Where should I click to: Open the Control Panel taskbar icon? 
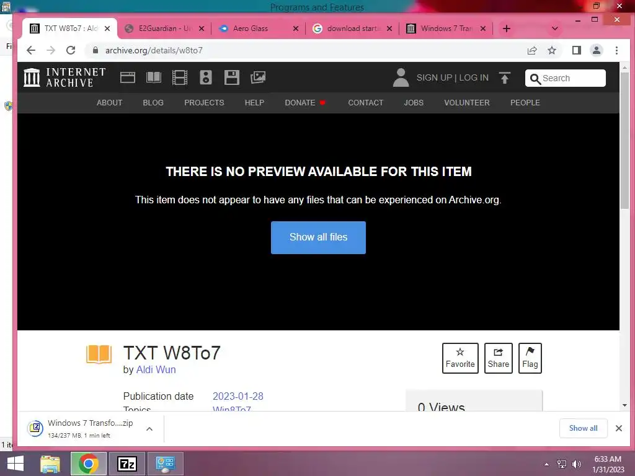165,464
